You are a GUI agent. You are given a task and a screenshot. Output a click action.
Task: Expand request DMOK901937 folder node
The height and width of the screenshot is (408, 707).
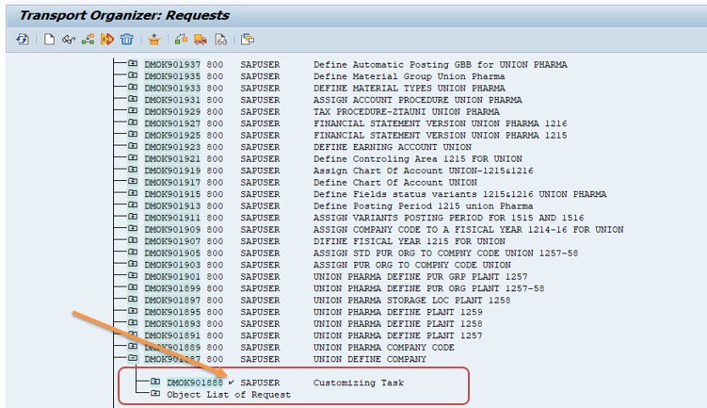(133, 65)
